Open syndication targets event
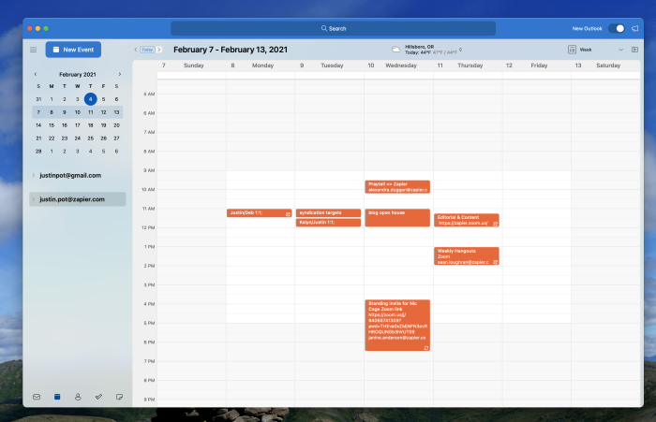 coord(328,212)
